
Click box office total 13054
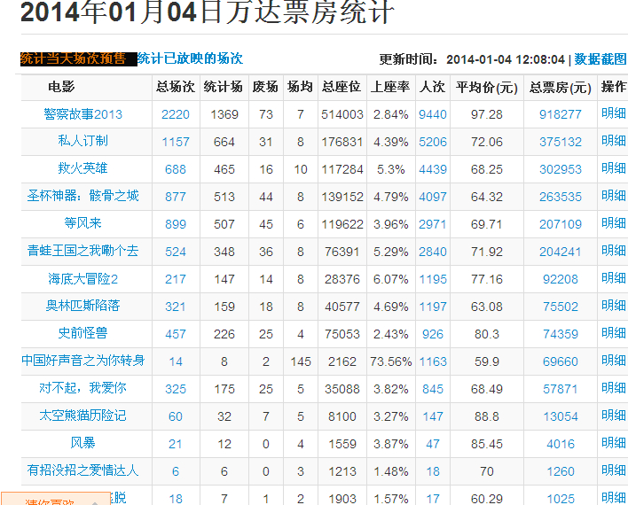click(561, 416)
